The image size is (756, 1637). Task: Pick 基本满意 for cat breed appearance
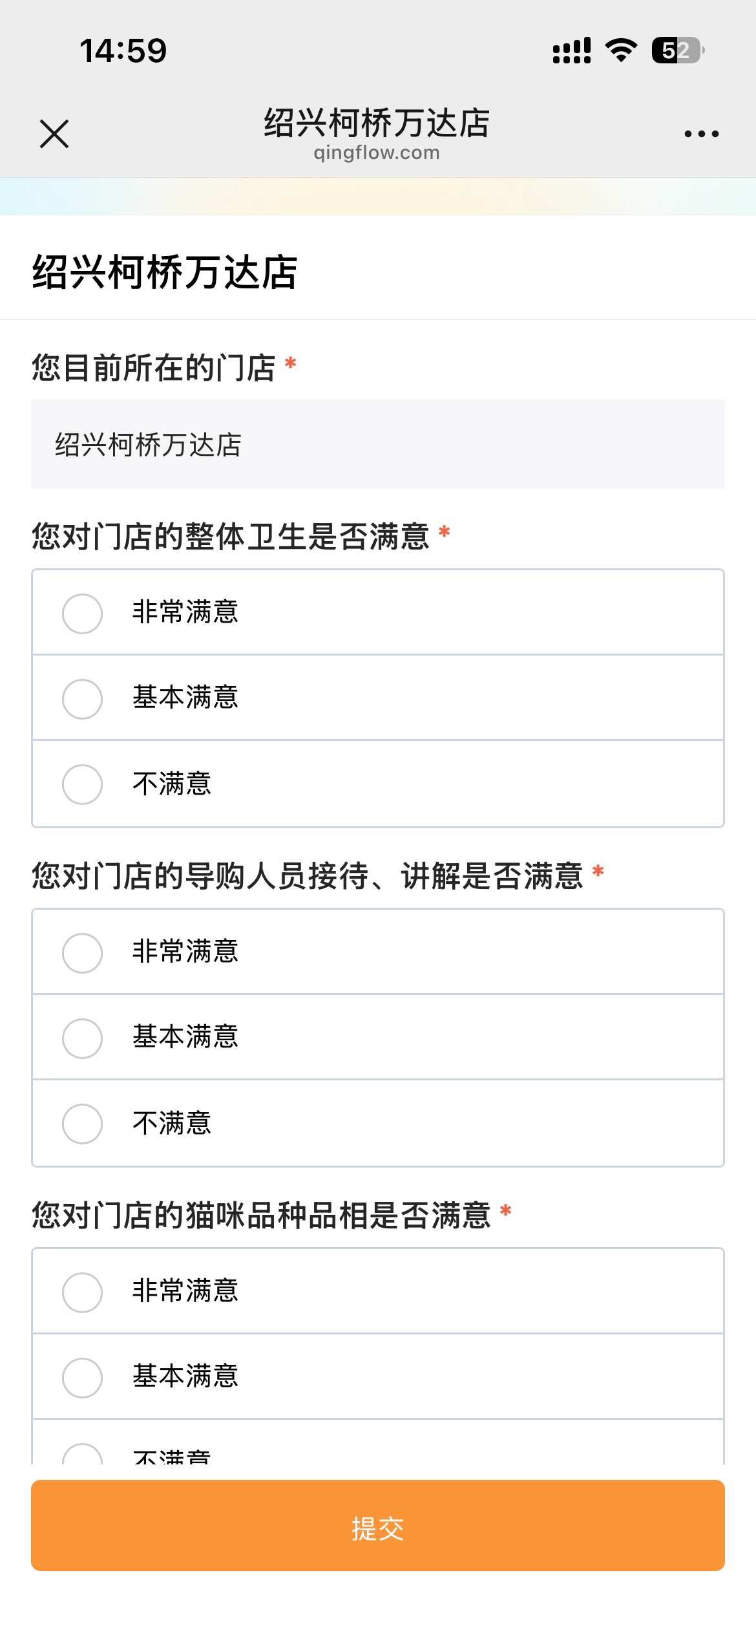pos(83,1377)
